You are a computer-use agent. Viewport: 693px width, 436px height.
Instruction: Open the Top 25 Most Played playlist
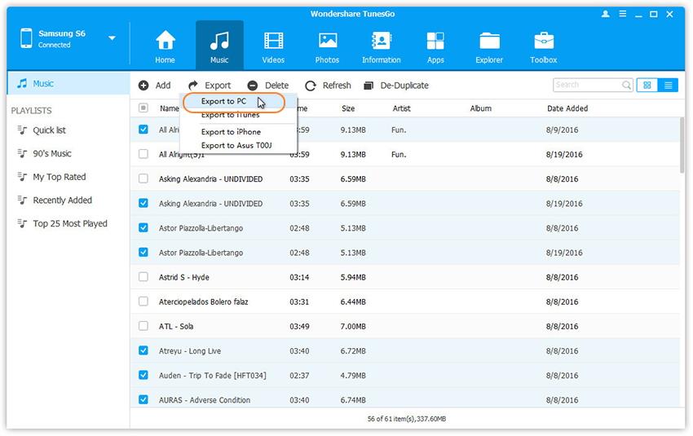(70, 223)
